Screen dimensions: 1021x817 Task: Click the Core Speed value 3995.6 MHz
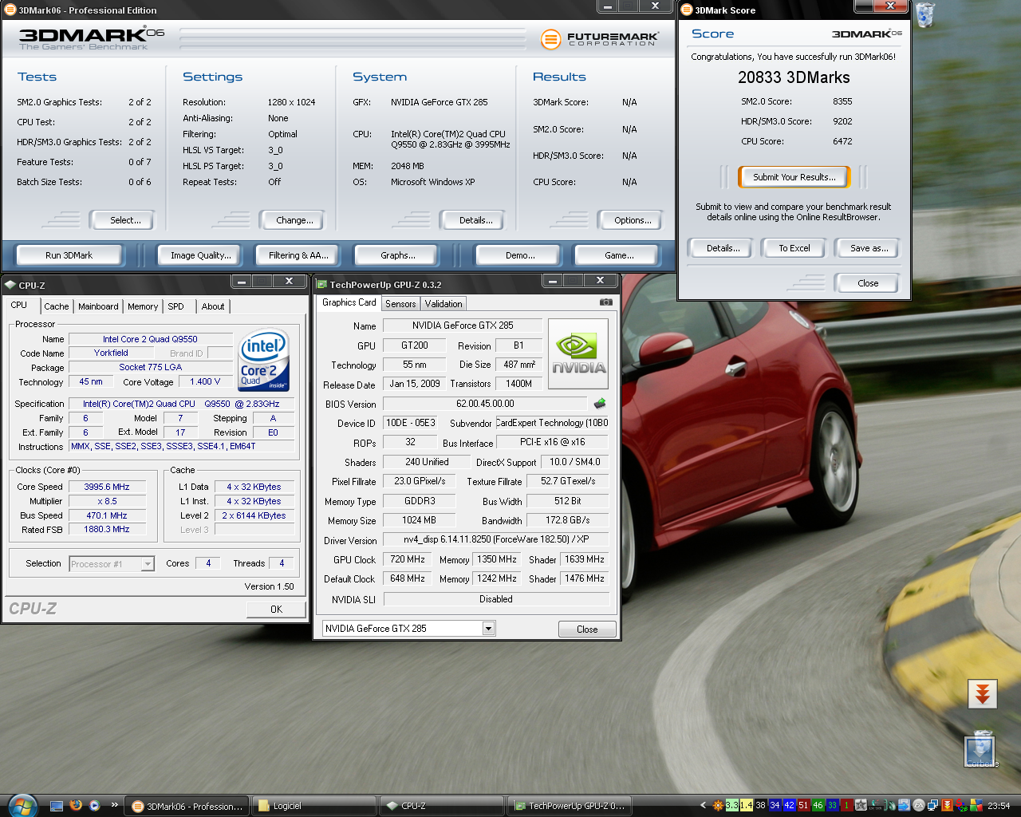[107, 487]
